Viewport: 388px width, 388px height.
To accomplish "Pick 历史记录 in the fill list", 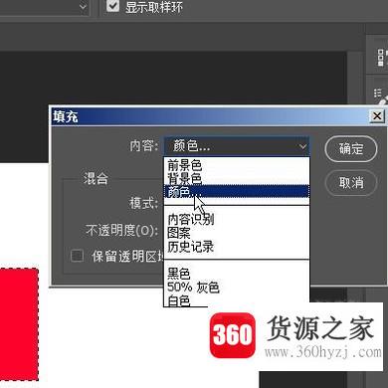I will tap(237, 247).
